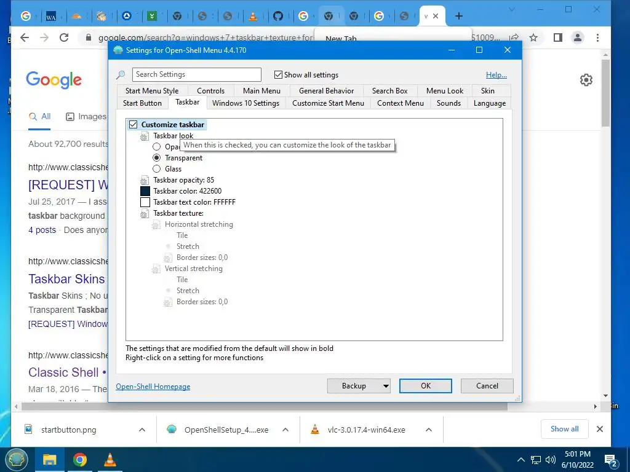This screenshot has width=630, height=472.
Task: Click the gear icon next to Taskbar texture
Action: (145, 213)
